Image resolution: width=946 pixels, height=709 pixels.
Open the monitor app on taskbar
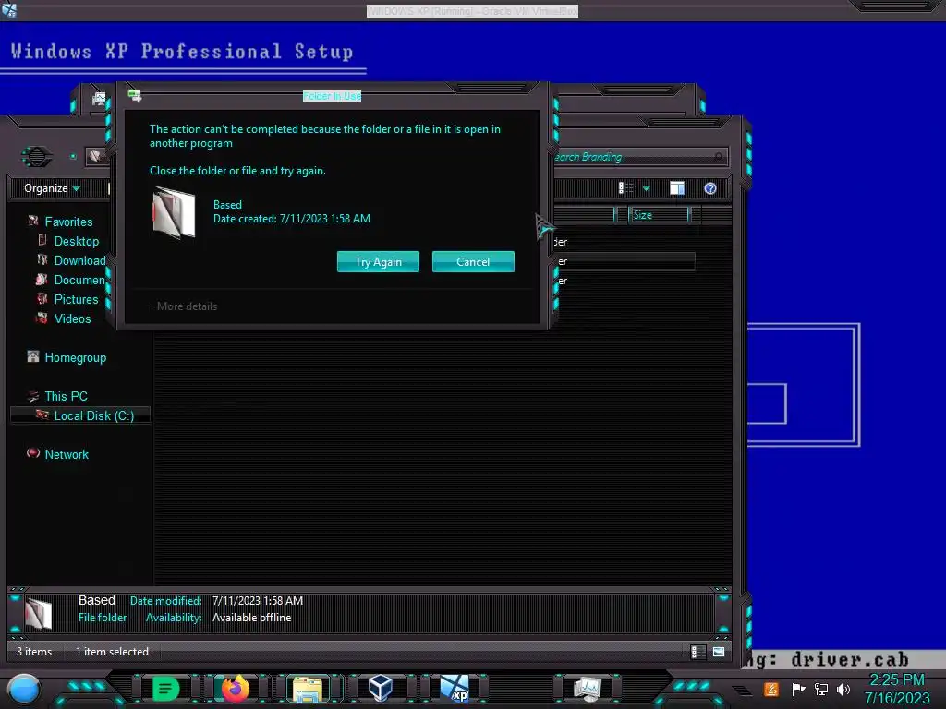coord(588,689)
